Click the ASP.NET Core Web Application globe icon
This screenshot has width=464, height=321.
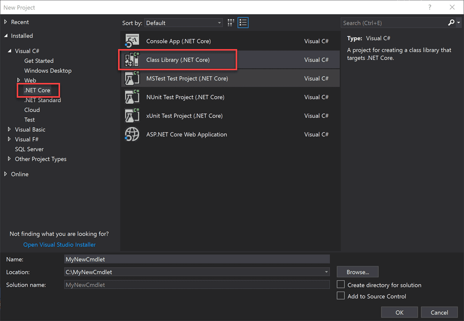[x=132, y=134]
